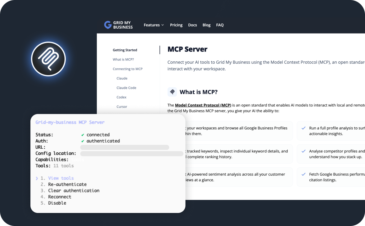
Task: Click checkmark beside Fetch Google Business performance
Action: pos(304,174)
